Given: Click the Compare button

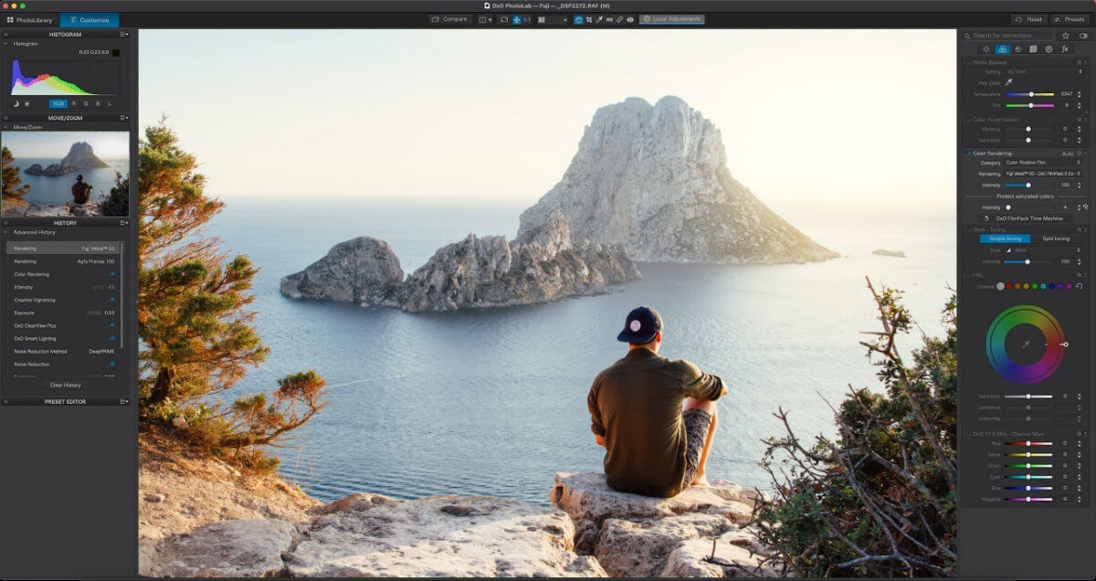Looking at the screenshot, I should 450,19.
